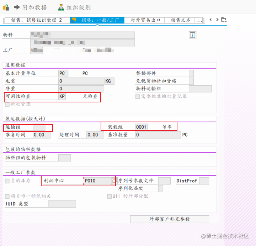Click the 通用数据 section header

(15, 65)
